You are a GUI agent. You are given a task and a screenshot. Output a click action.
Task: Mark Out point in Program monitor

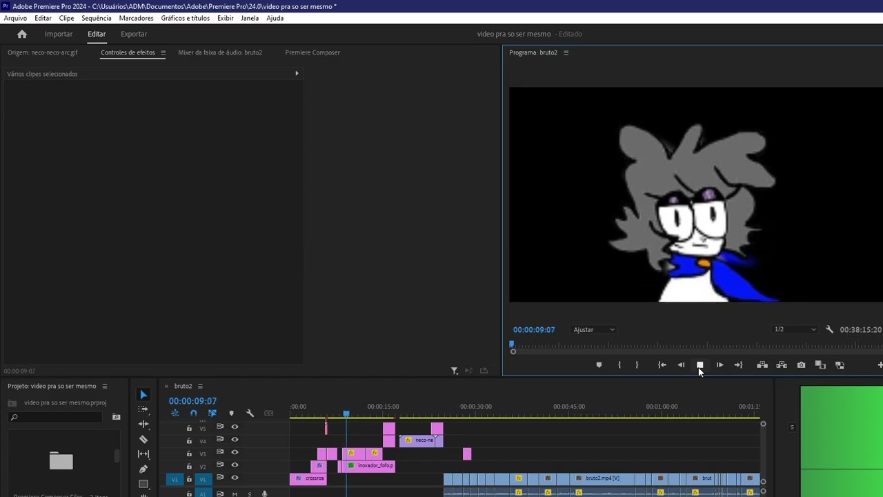637,365
